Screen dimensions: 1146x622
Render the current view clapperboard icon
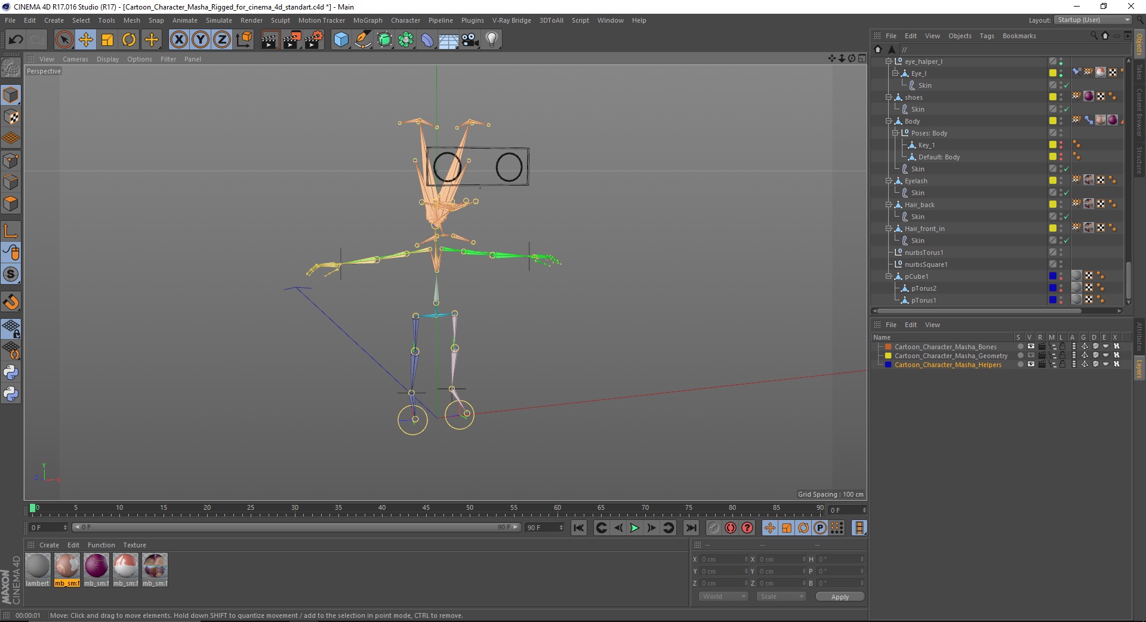270,40
